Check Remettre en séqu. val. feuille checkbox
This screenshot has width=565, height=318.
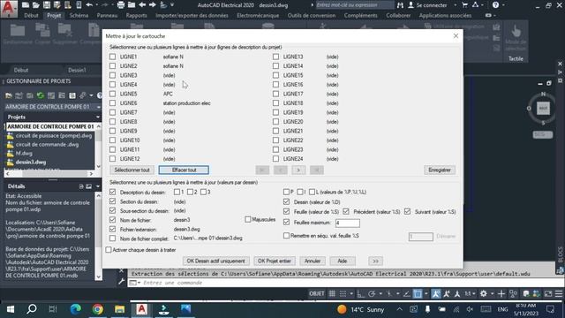click(x=286, y=236)
